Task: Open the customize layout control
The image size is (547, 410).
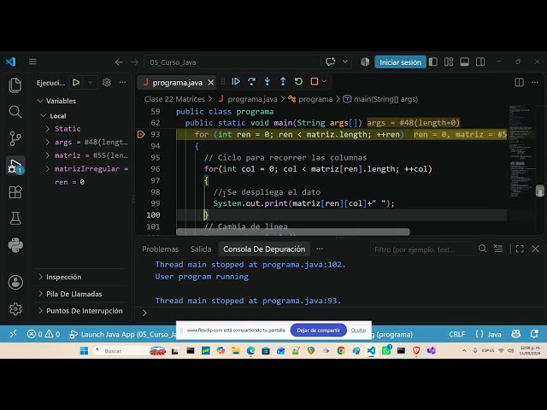Action: [449, 61]
